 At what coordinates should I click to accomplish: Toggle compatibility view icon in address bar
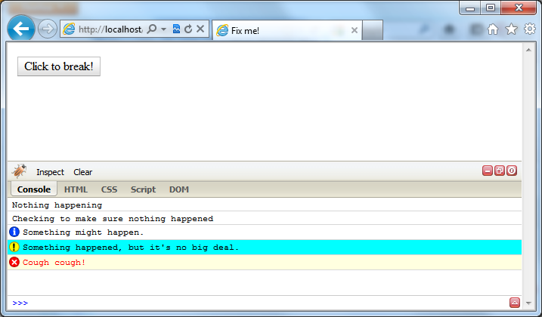[x=176, y=29]
